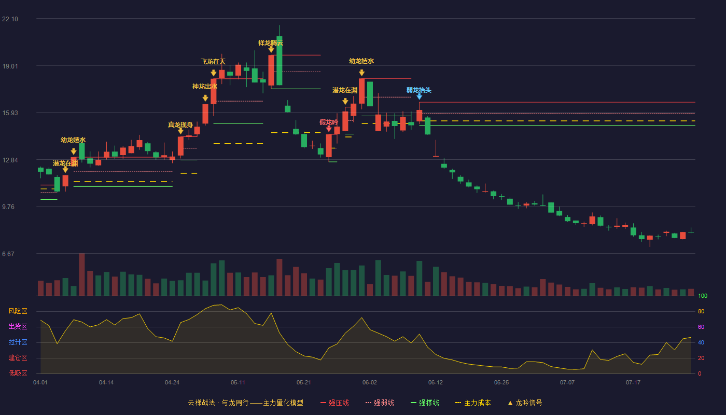Toggle the 强撑线 legend entry
Image resolution: width=726 pixels, height=415 pixels.
click(x=425, y=403)
